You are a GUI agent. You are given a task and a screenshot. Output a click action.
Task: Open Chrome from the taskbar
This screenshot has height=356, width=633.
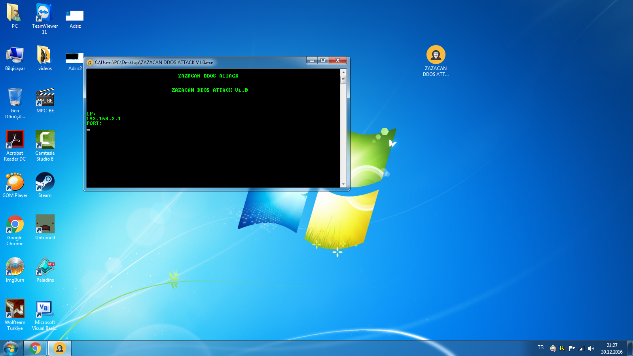[x=35, y=348]
